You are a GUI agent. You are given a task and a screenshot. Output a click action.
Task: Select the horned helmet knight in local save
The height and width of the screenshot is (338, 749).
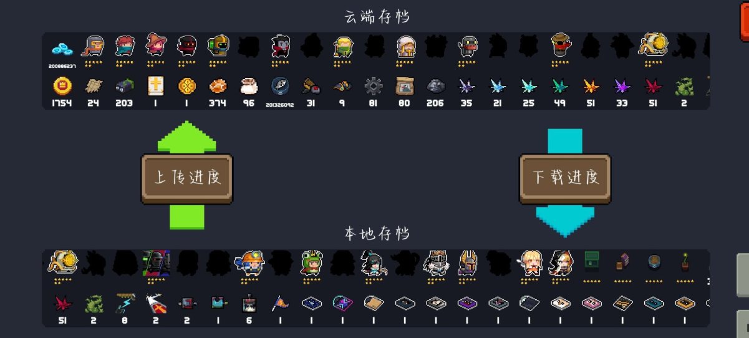(467, 263)
